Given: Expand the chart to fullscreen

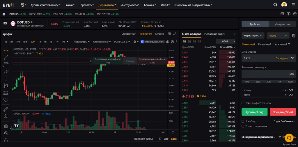Looking at the screenshot, I should click(175, 34).
